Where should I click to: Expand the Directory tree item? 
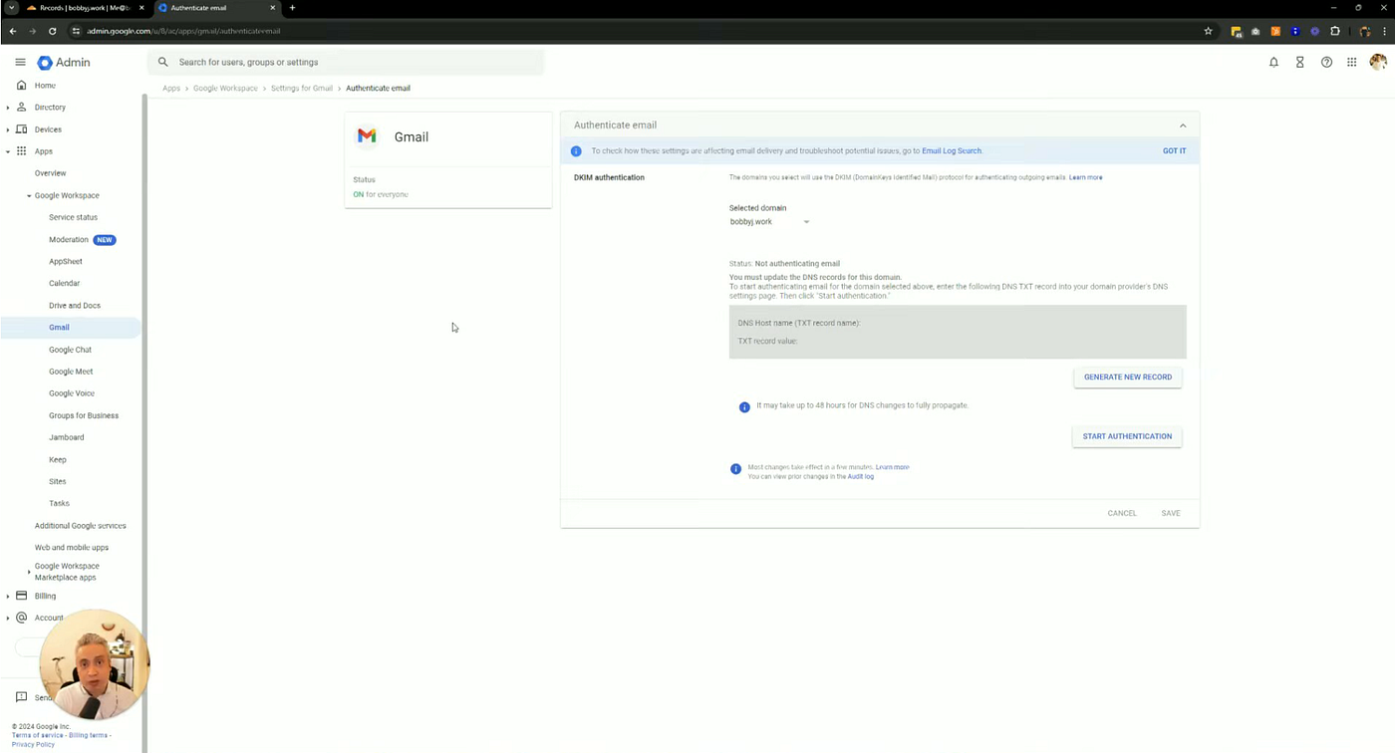click(x=8, y=108)
